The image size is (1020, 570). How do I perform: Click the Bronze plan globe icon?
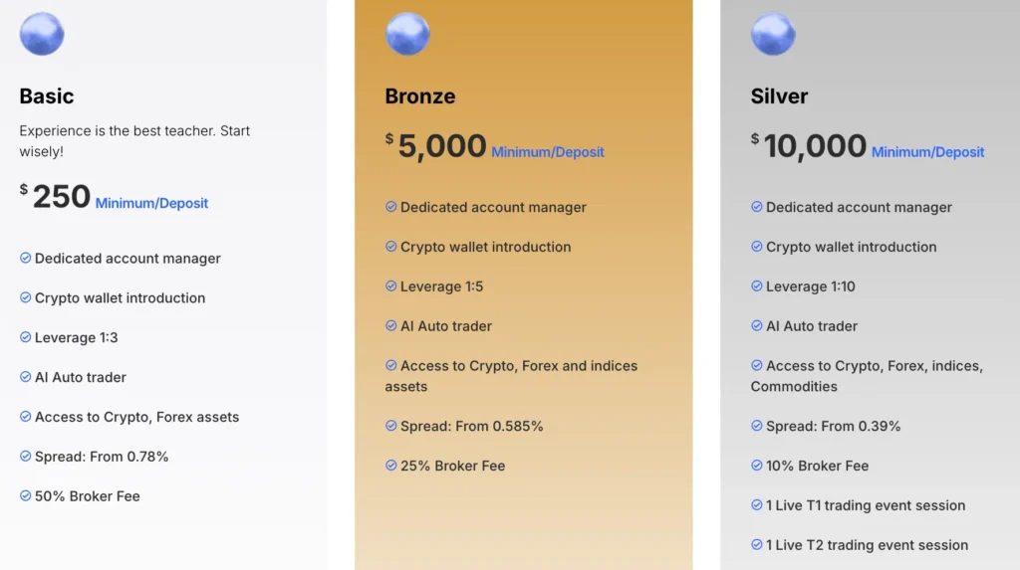407,35
